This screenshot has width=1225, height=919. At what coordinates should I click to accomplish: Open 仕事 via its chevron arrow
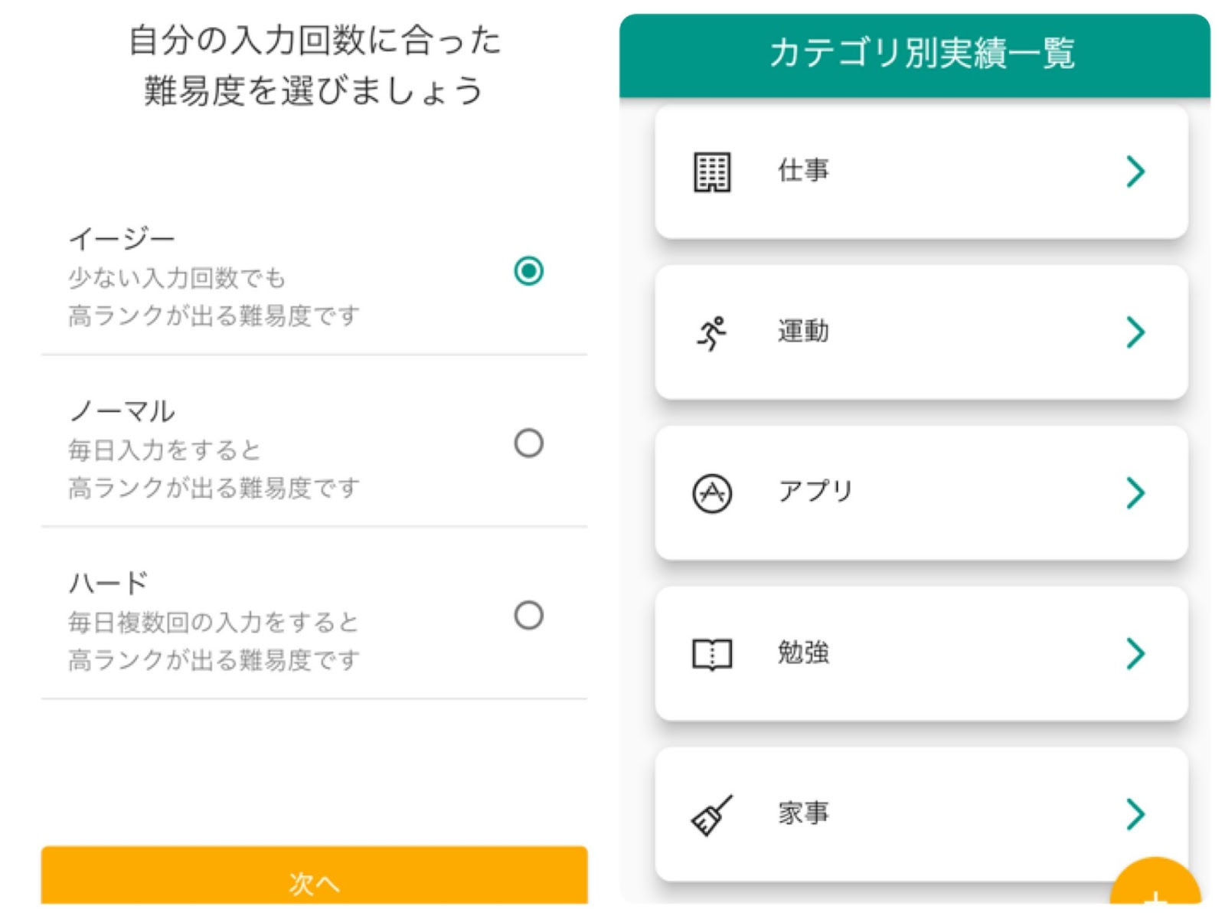click(x=1135, y=172)
